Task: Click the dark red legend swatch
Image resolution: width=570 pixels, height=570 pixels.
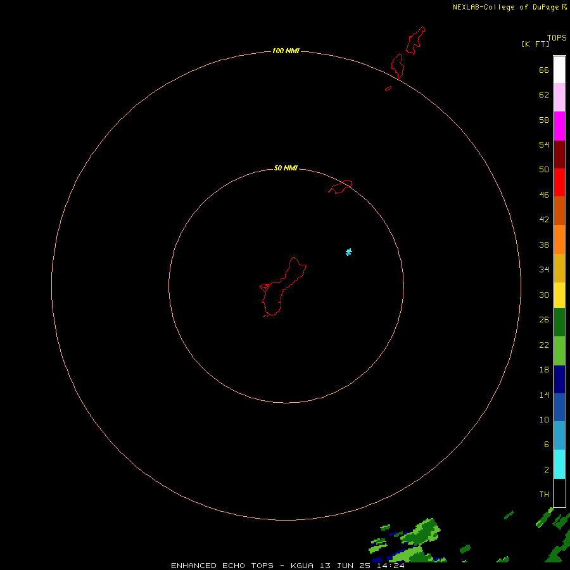Action: coord(559,154)
